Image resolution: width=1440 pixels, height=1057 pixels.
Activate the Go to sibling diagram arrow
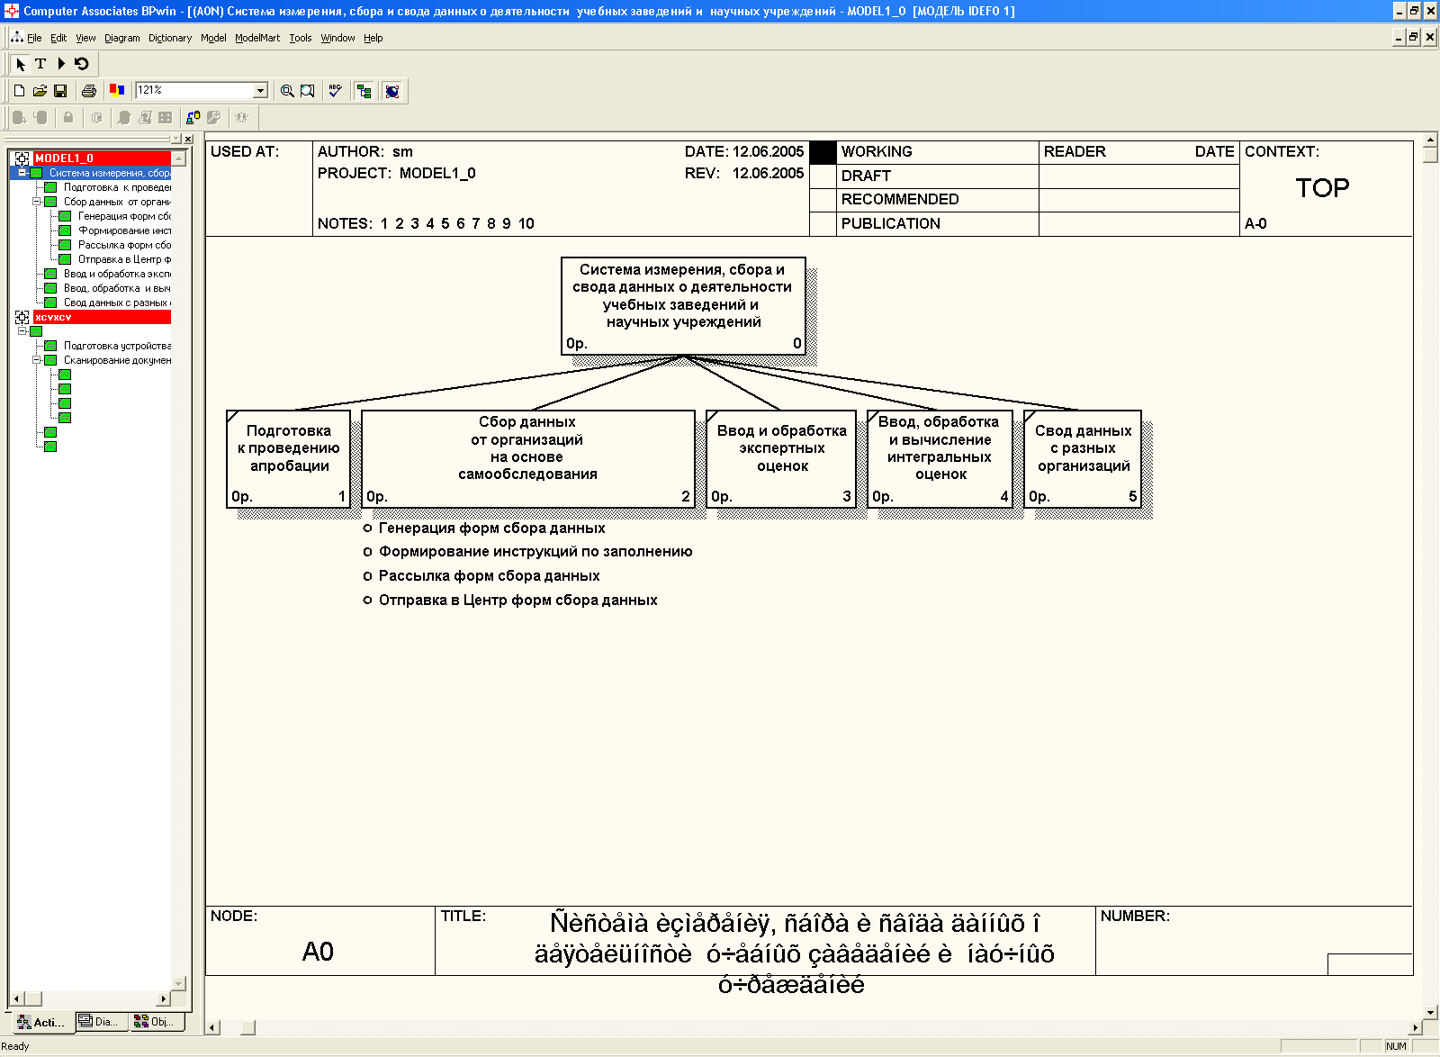61,64
